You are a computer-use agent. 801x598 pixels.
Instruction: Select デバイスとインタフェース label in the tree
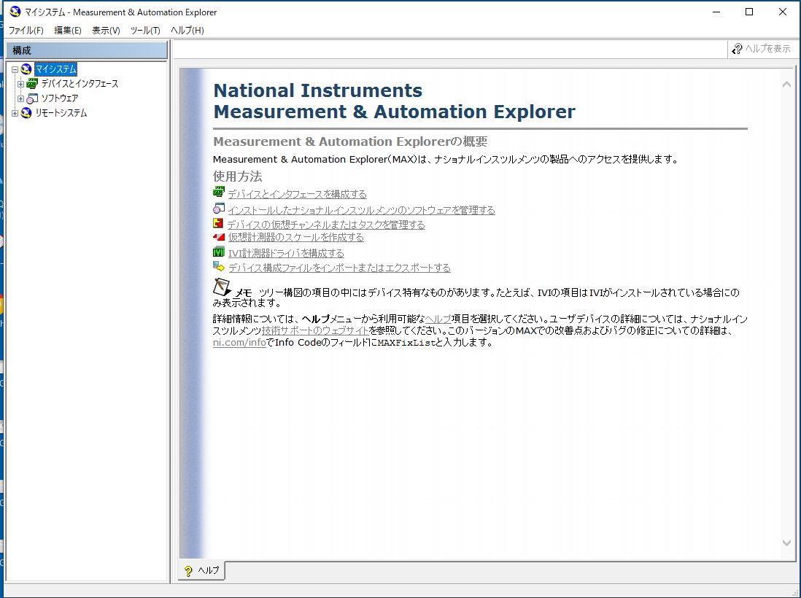coord(80,84)
